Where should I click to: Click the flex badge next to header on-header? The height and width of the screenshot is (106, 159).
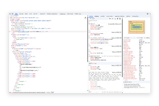[28, 35]
